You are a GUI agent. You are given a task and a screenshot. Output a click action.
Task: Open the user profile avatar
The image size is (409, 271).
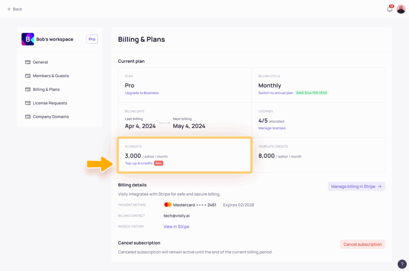pyautogui.click(x=401, y=9)
